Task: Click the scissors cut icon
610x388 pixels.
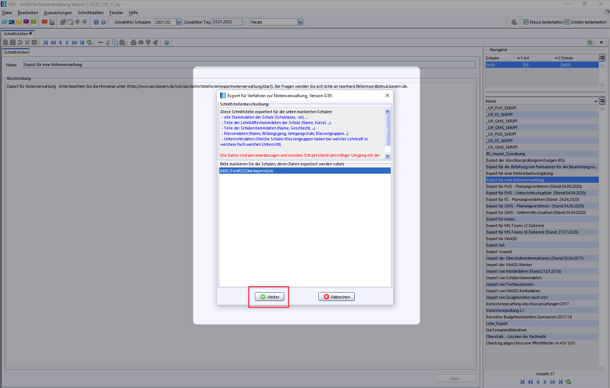Action: [107, 42]
